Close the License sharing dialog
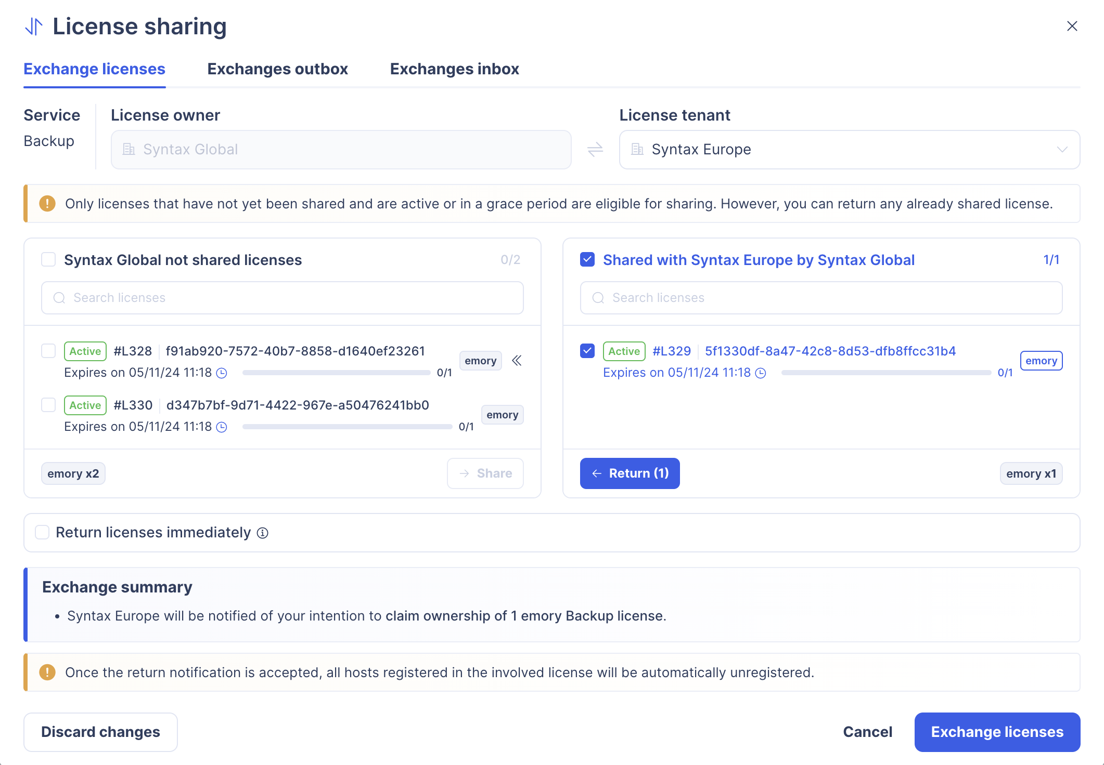The height and width of the screenshot is (765, 1104). [x=1072, y=26]
